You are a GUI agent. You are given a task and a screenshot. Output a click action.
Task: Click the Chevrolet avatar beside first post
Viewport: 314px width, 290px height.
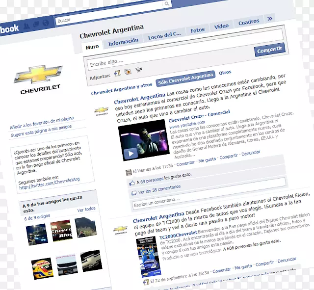tap(102, 111)
